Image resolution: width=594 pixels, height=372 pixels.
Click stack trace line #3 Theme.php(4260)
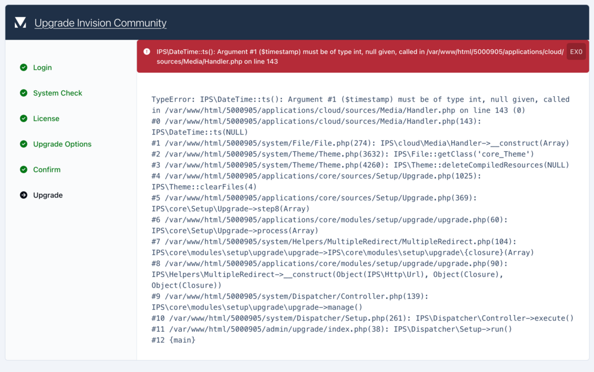pyautogui.click(x=361, y=165)
